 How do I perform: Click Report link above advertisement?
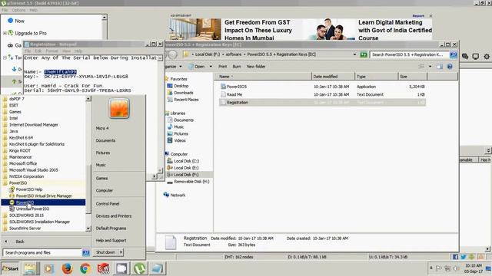[418, 15]
